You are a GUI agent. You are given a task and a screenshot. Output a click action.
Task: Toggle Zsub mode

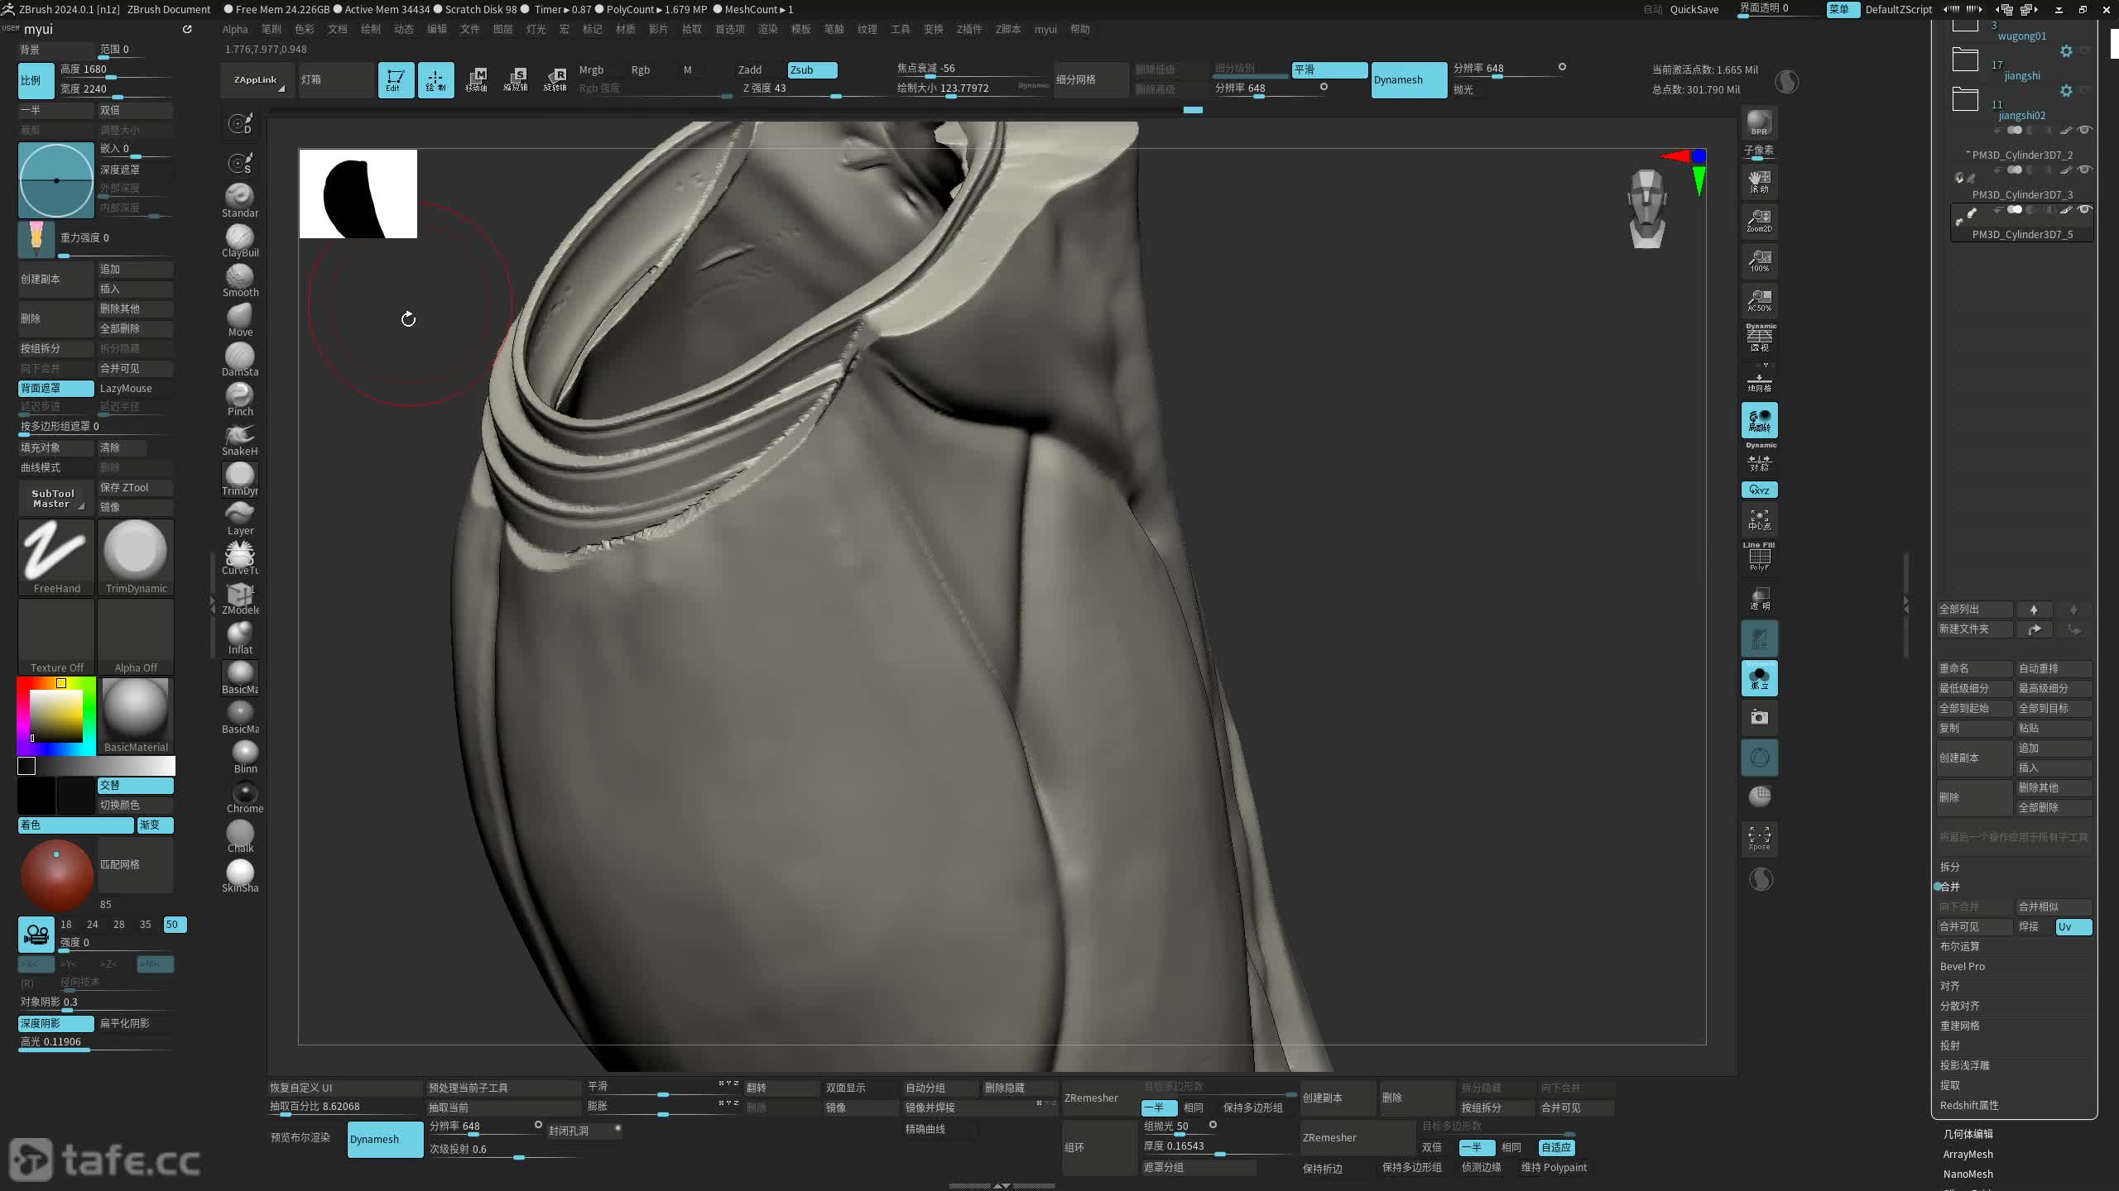[811, 69]
